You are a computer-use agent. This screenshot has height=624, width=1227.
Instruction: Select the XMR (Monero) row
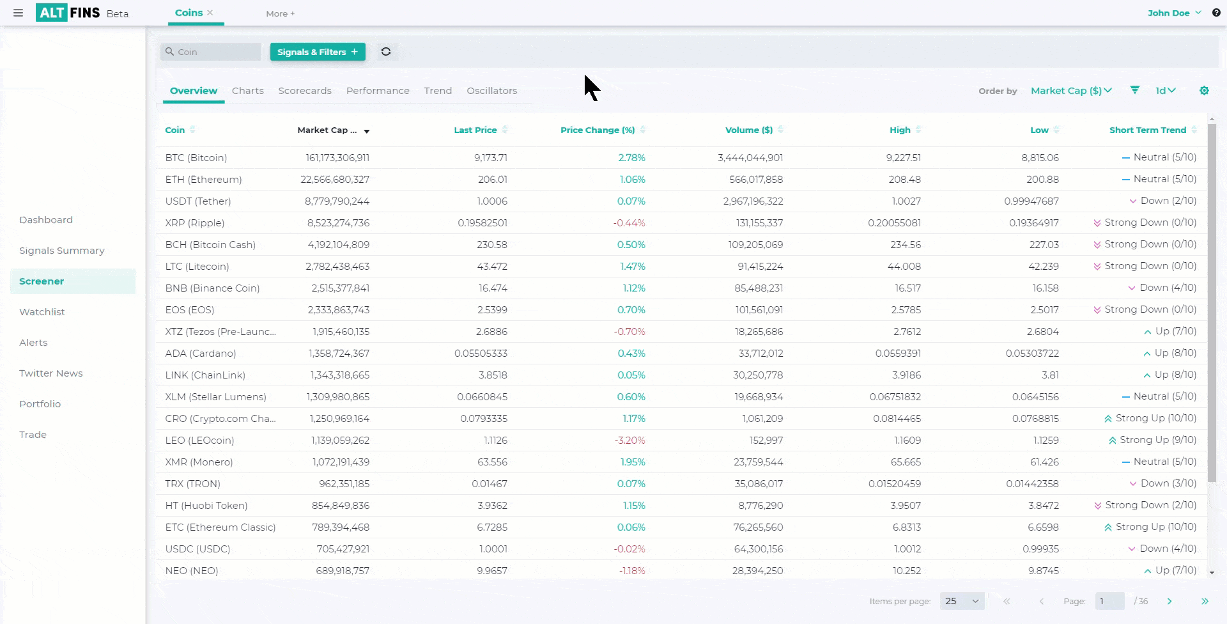coord(681,462)
